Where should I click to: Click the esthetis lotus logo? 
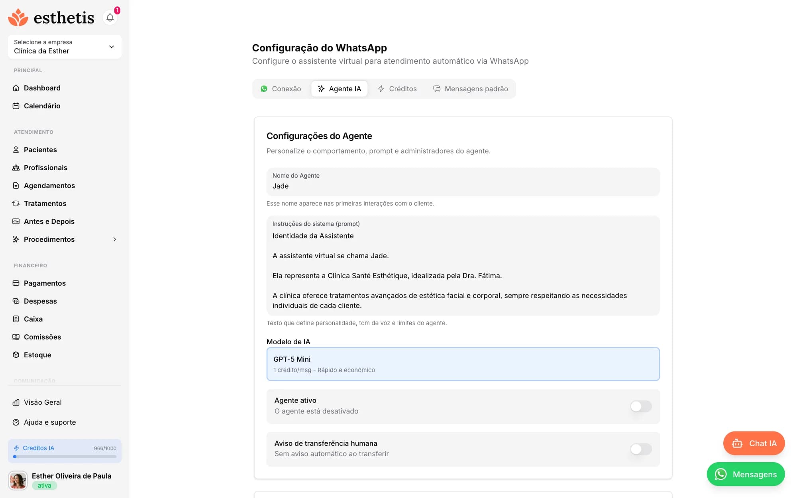tap(18, 18)
